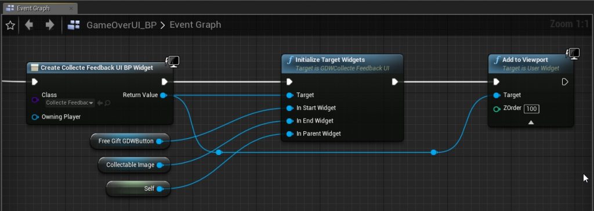
Task: Select the Initialize Target Widgets node header
Action: tap(342, 64)
